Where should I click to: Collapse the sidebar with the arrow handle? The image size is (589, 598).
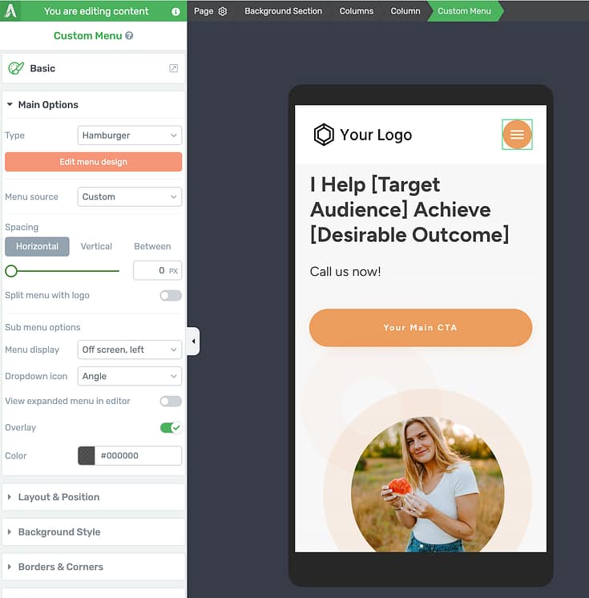193,341
